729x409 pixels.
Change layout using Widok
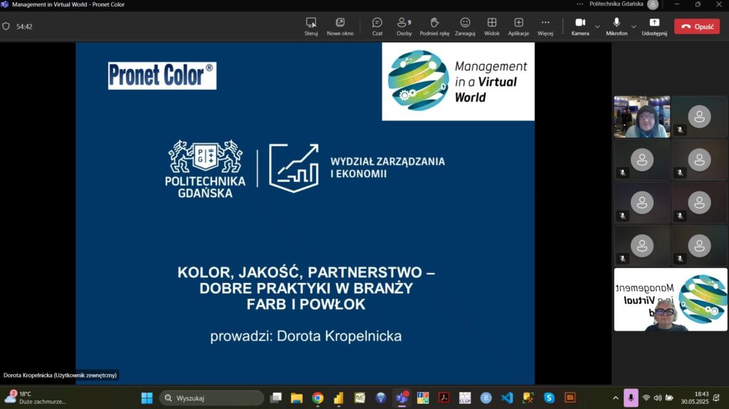pyautogui.click(x=491, y=26)
